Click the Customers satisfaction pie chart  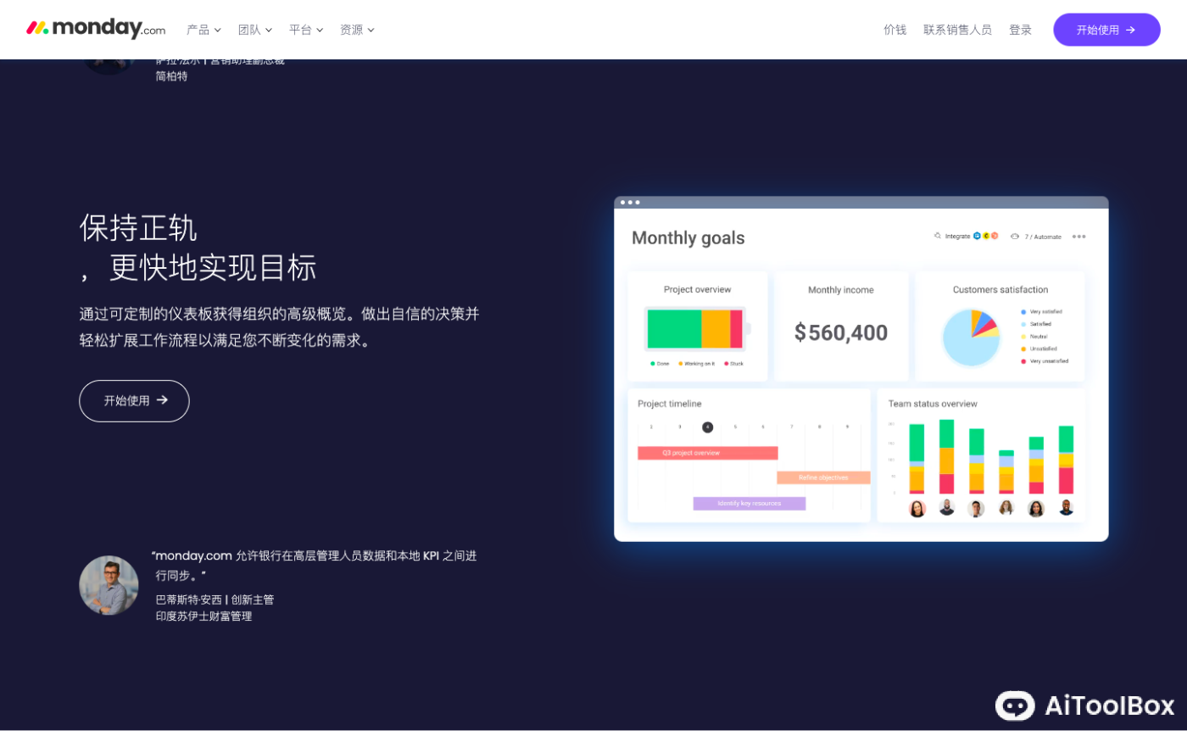[971, 337]
